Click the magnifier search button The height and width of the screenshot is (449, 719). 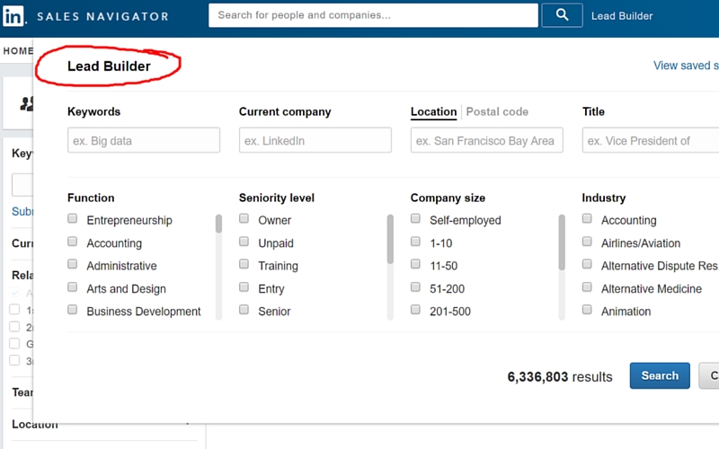click(x=563, y=15)
